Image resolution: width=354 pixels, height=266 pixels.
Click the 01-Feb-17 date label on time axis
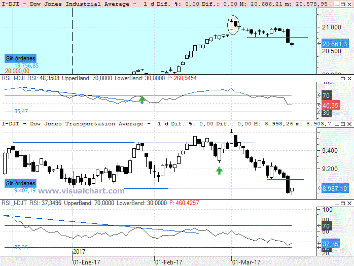point(169,262)
